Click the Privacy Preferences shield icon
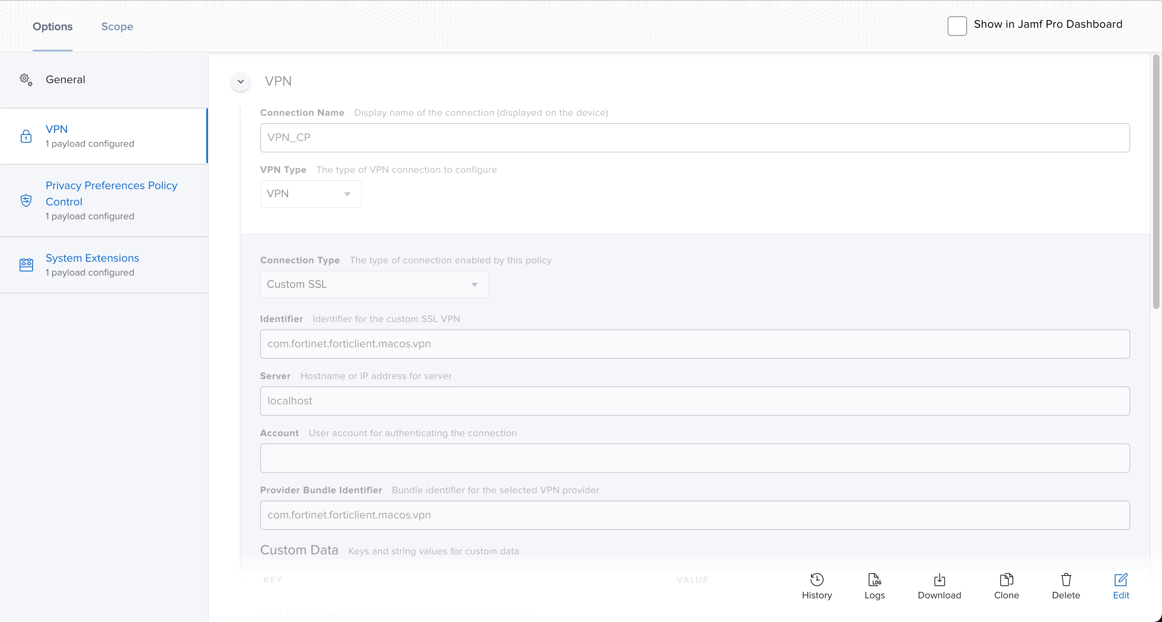Screen dimensions: 1162x622 point(26,200)
